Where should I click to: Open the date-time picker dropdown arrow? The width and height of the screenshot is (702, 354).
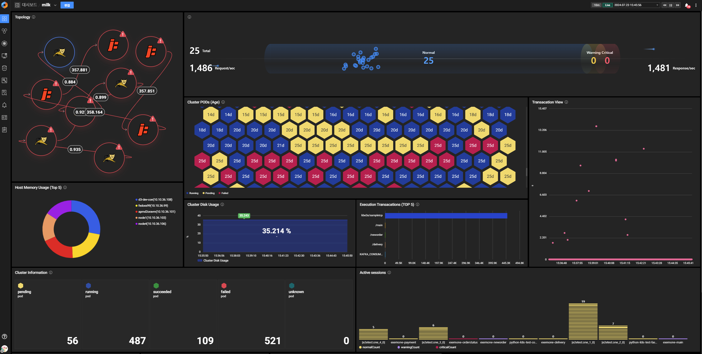657,5
